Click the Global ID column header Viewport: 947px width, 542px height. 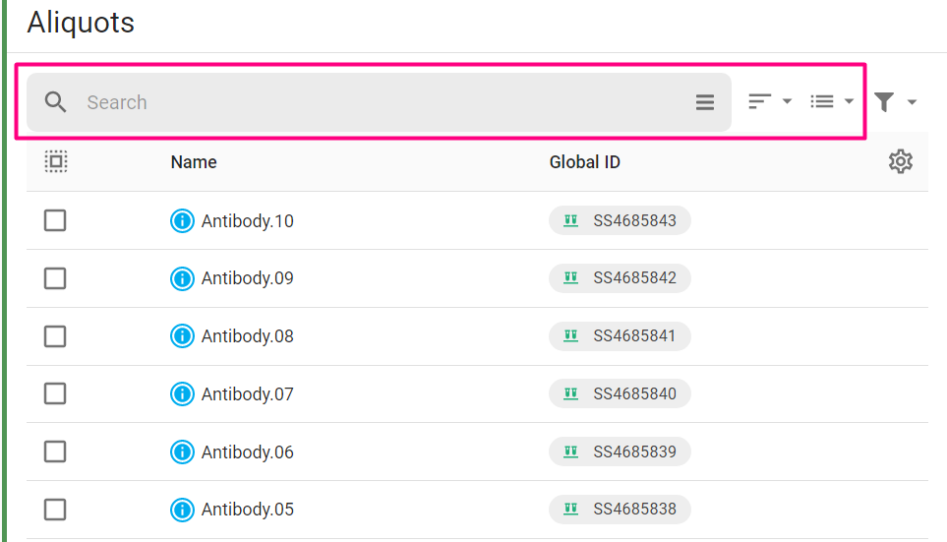pos(584,162)
